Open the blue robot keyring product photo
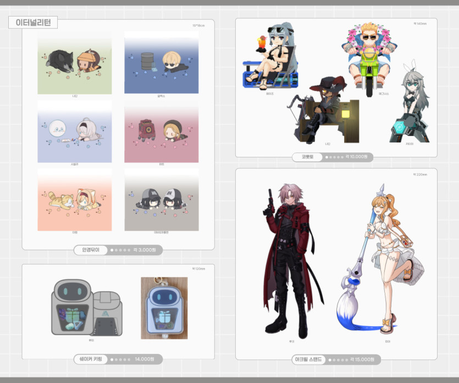This screenshot has width=459, height=383. (x=164, y=308)
